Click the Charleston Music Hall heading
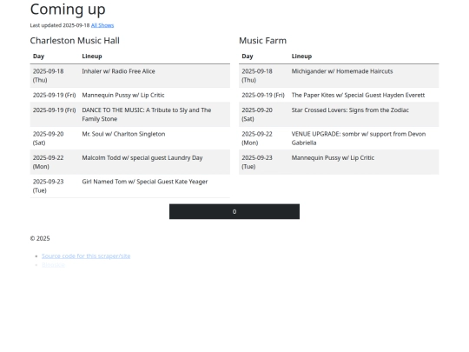Viewport: 469px width, 352px height. click(x=75, y=40)
